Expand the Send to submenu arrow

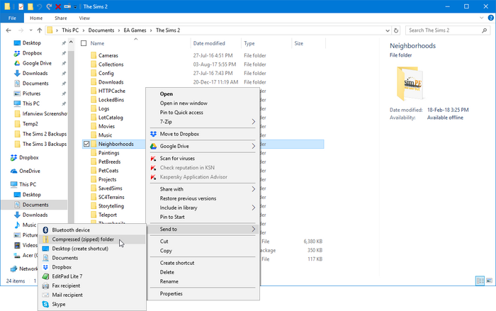click(254, 229)
